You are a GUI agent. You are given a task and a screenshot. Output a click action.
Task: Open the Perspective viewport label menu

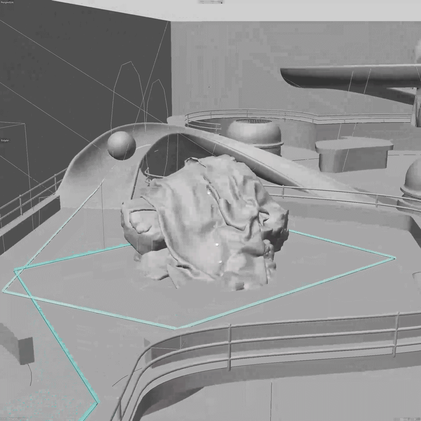click(x=7, y=2)
